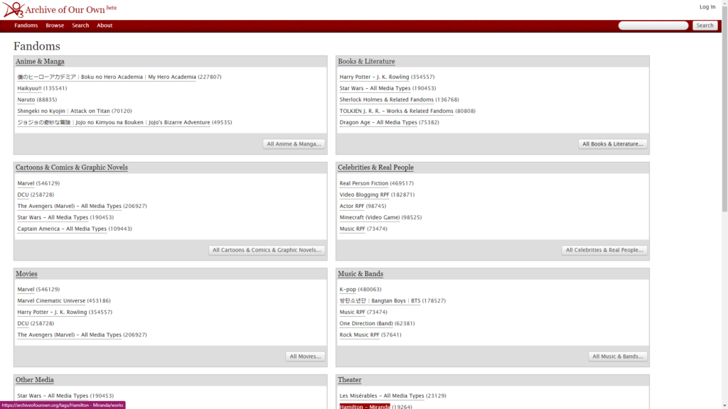Select Marvel under the Movies section
Screen dimensions: 728x409
(x=26, y=290)
